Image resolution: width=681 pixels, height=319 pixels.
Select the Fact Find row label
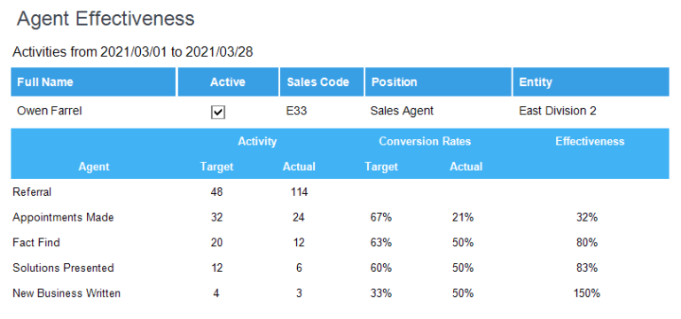36,243
